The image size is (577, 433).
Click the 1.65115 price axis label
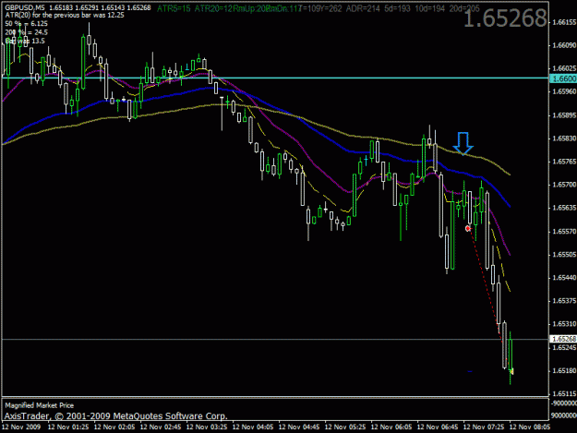(x=564, y=394)
